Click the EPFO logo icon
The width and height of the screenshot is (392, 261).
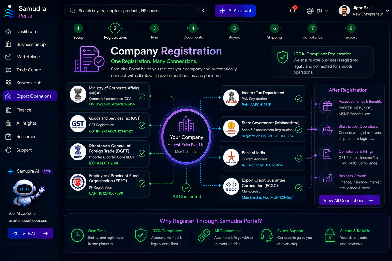78,183
